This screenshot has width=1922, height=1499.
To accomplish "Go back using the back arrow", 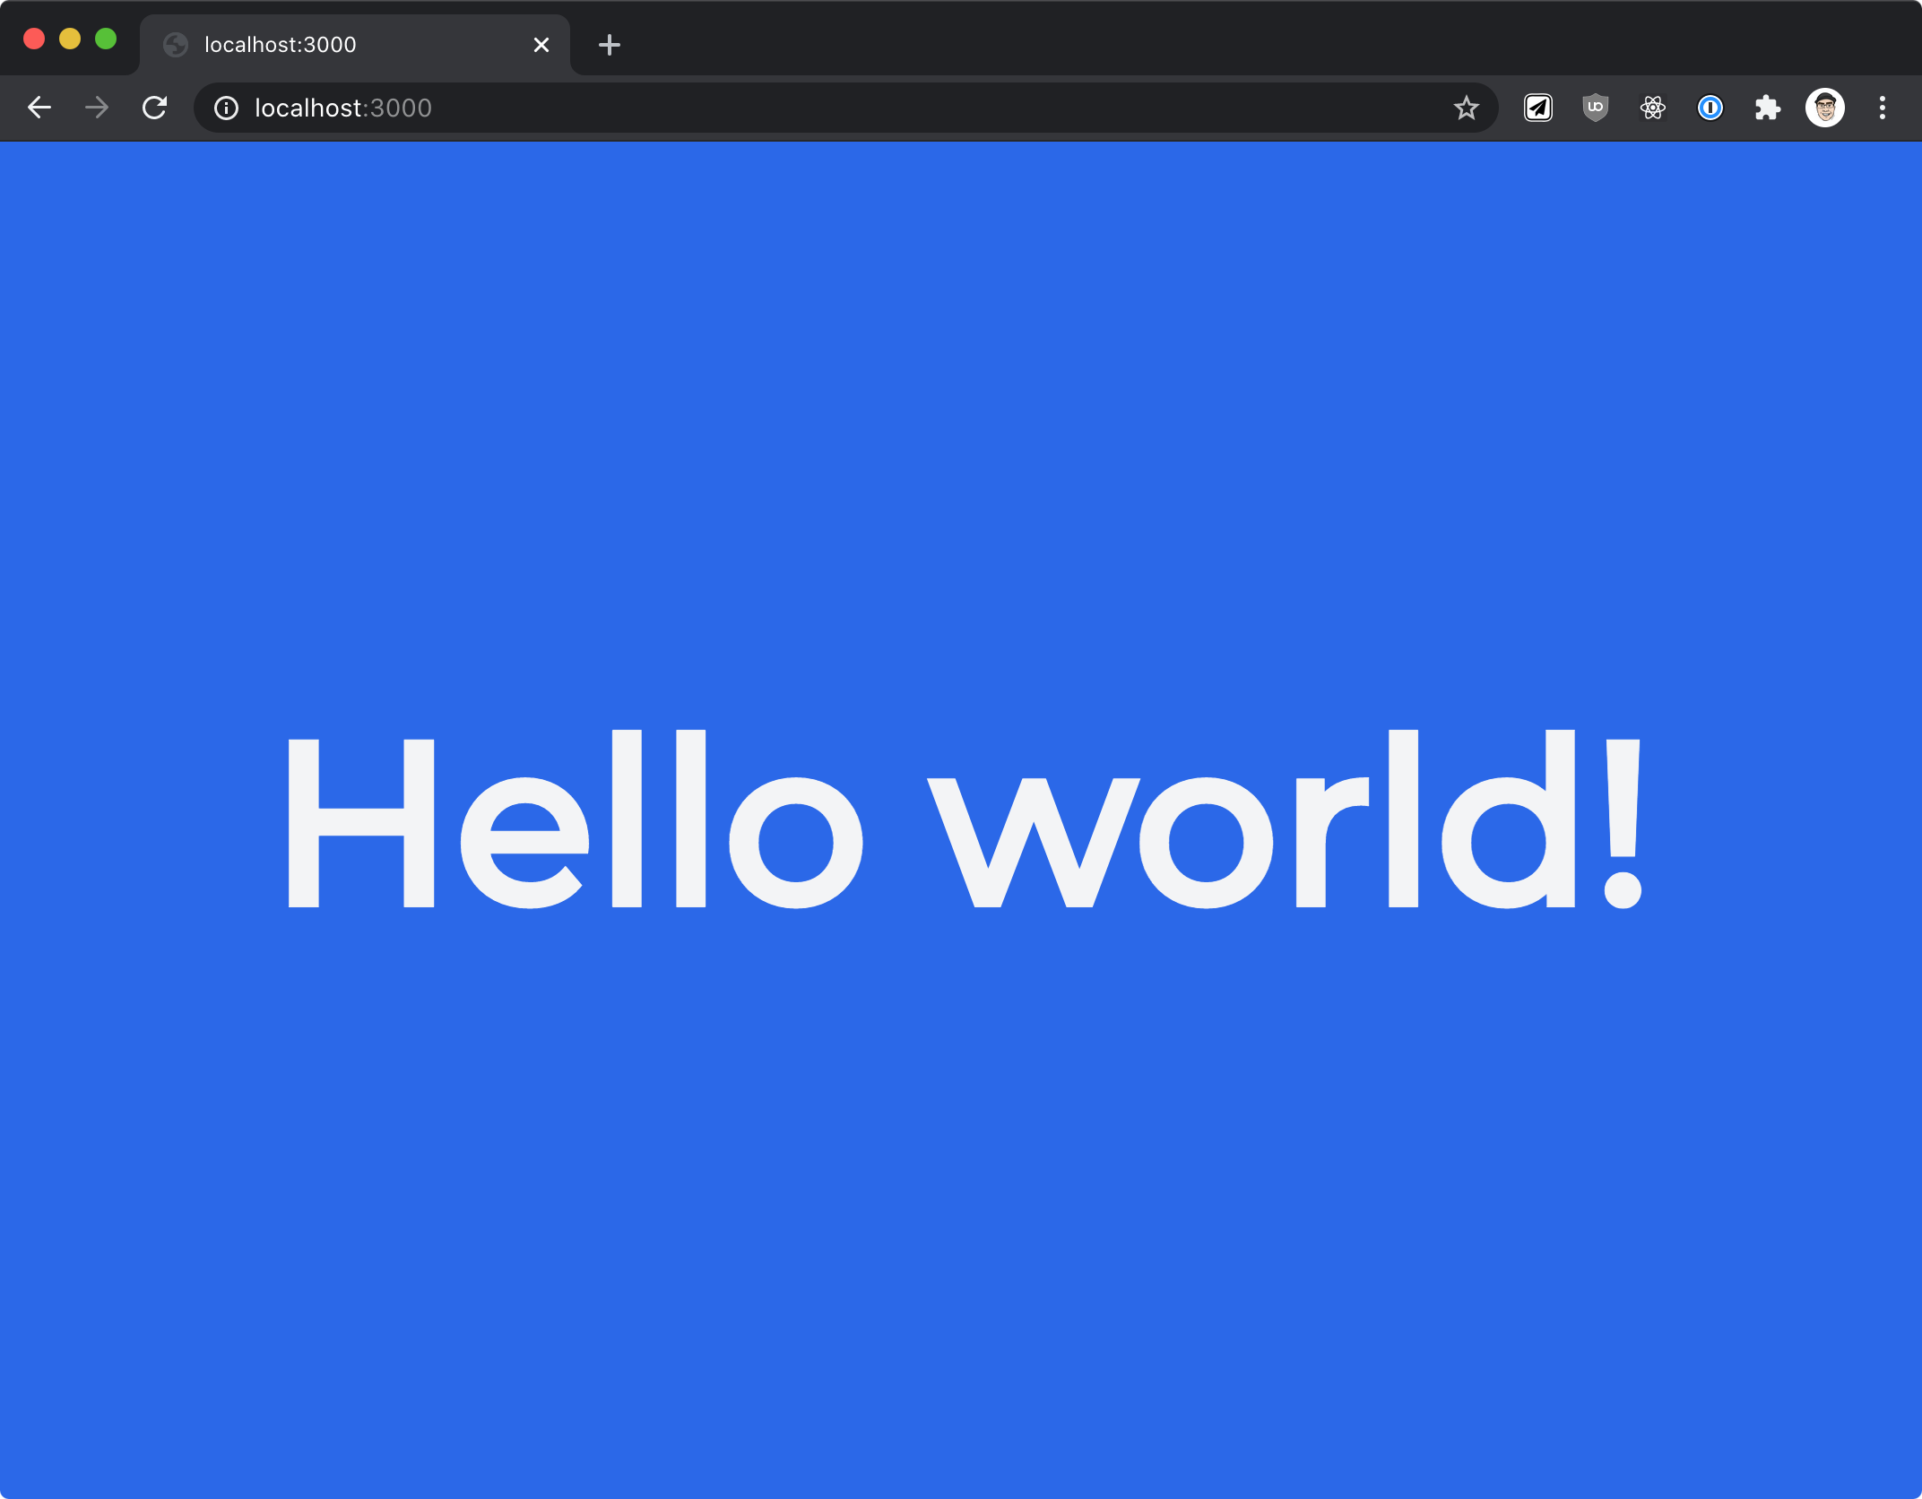I will [x=39, y=108].
